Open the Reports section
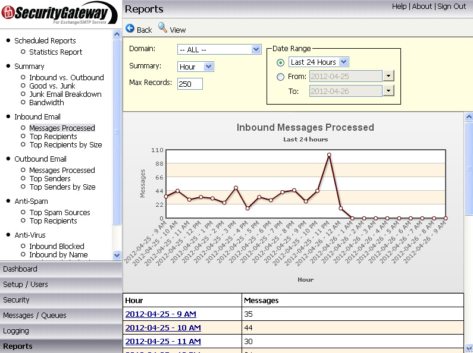 point(61,346)
